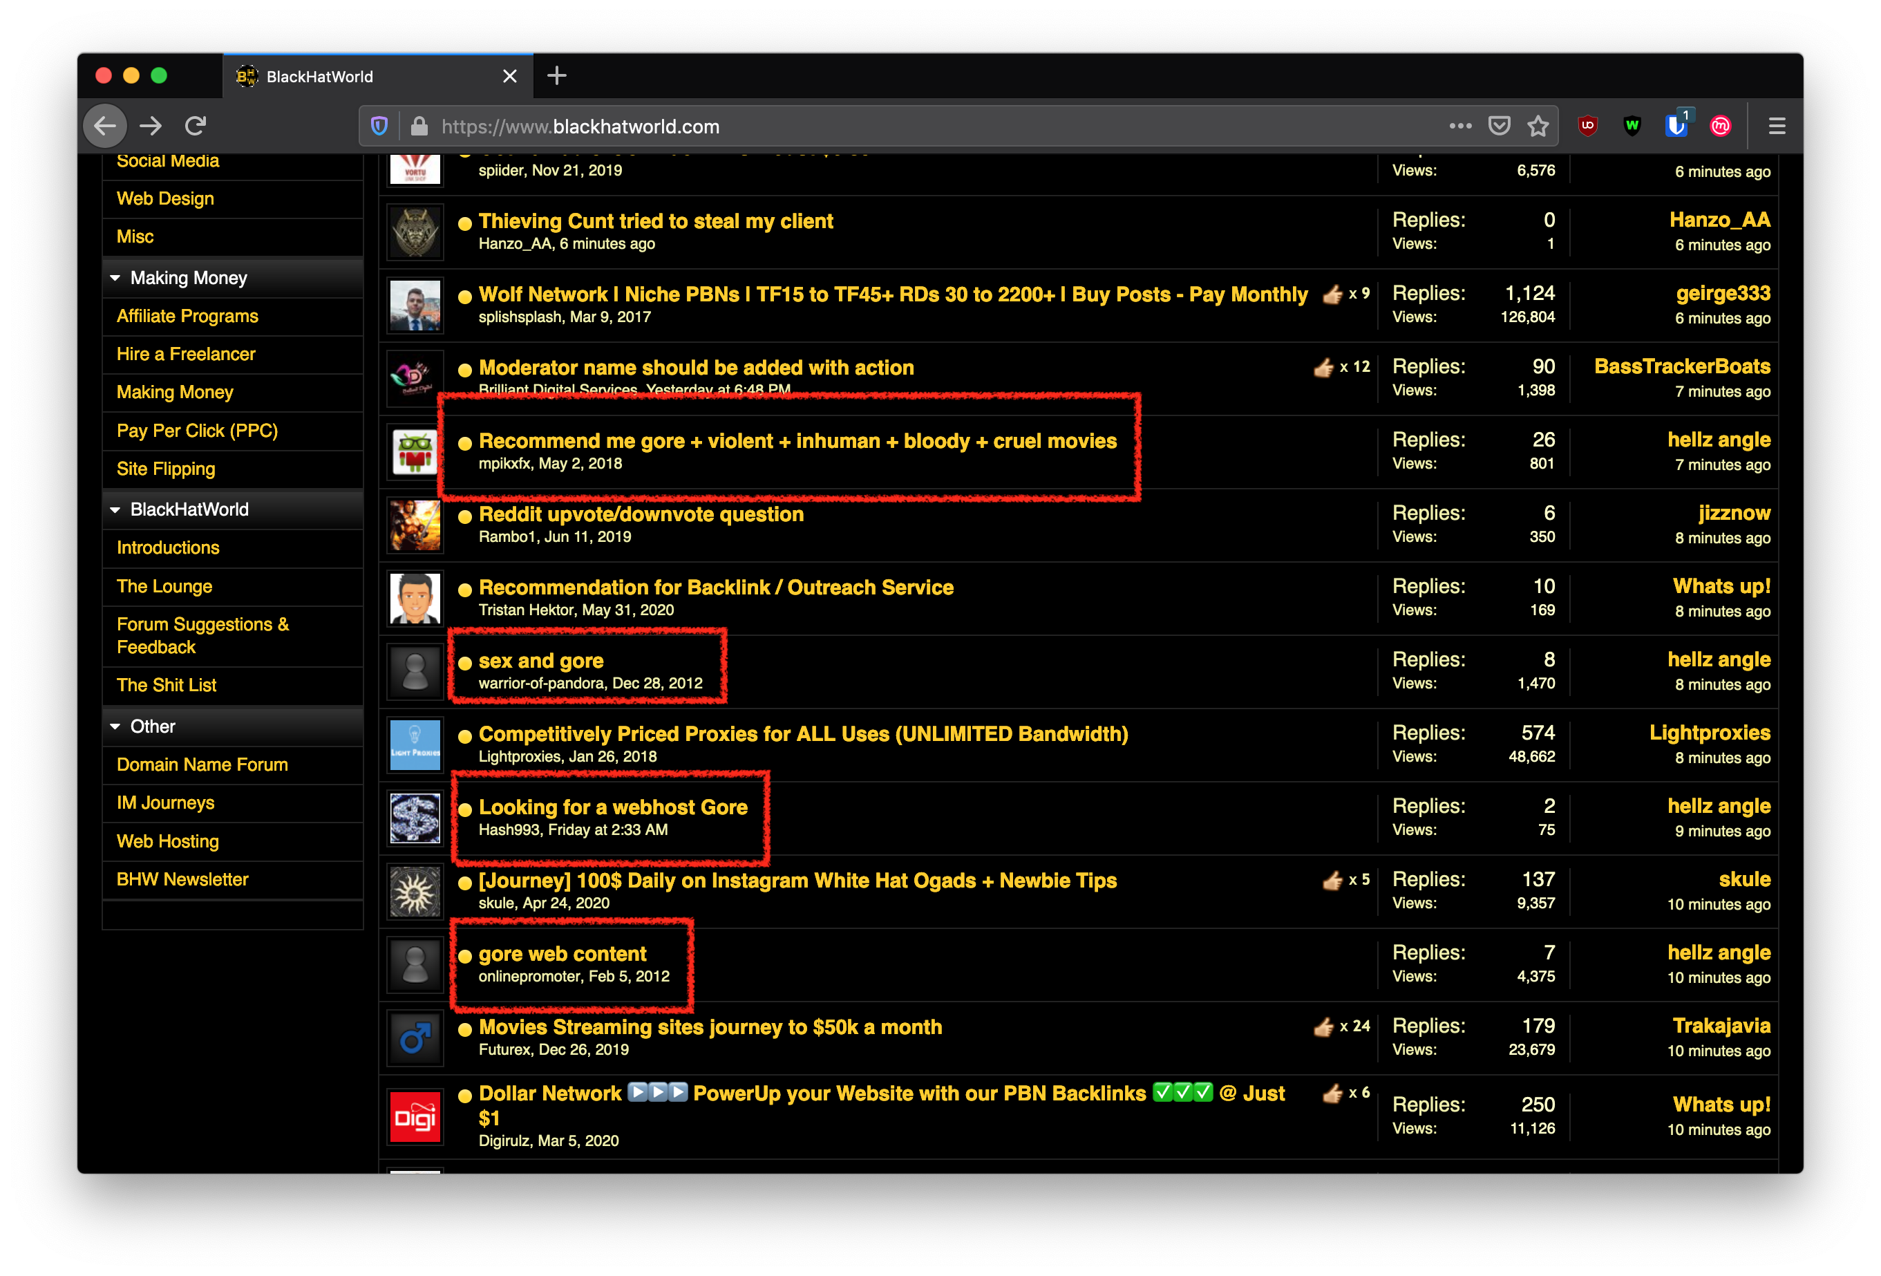
Task: Open Competitively Priced Proxies thread
Action: coord(803,734)
